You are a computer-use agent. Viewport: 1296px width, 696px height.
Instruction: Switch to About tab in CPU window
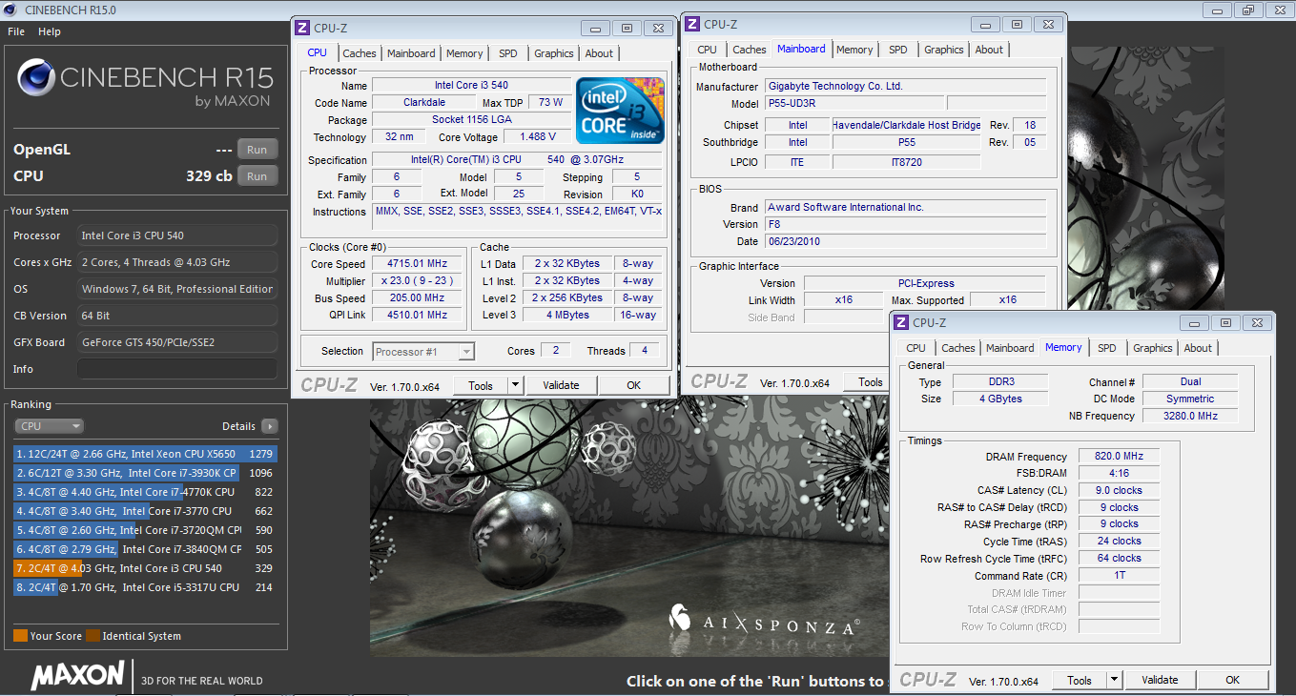(x=599, y=53)
